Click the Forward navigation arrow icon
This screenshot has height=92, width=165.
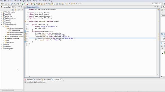coord(79,4)
